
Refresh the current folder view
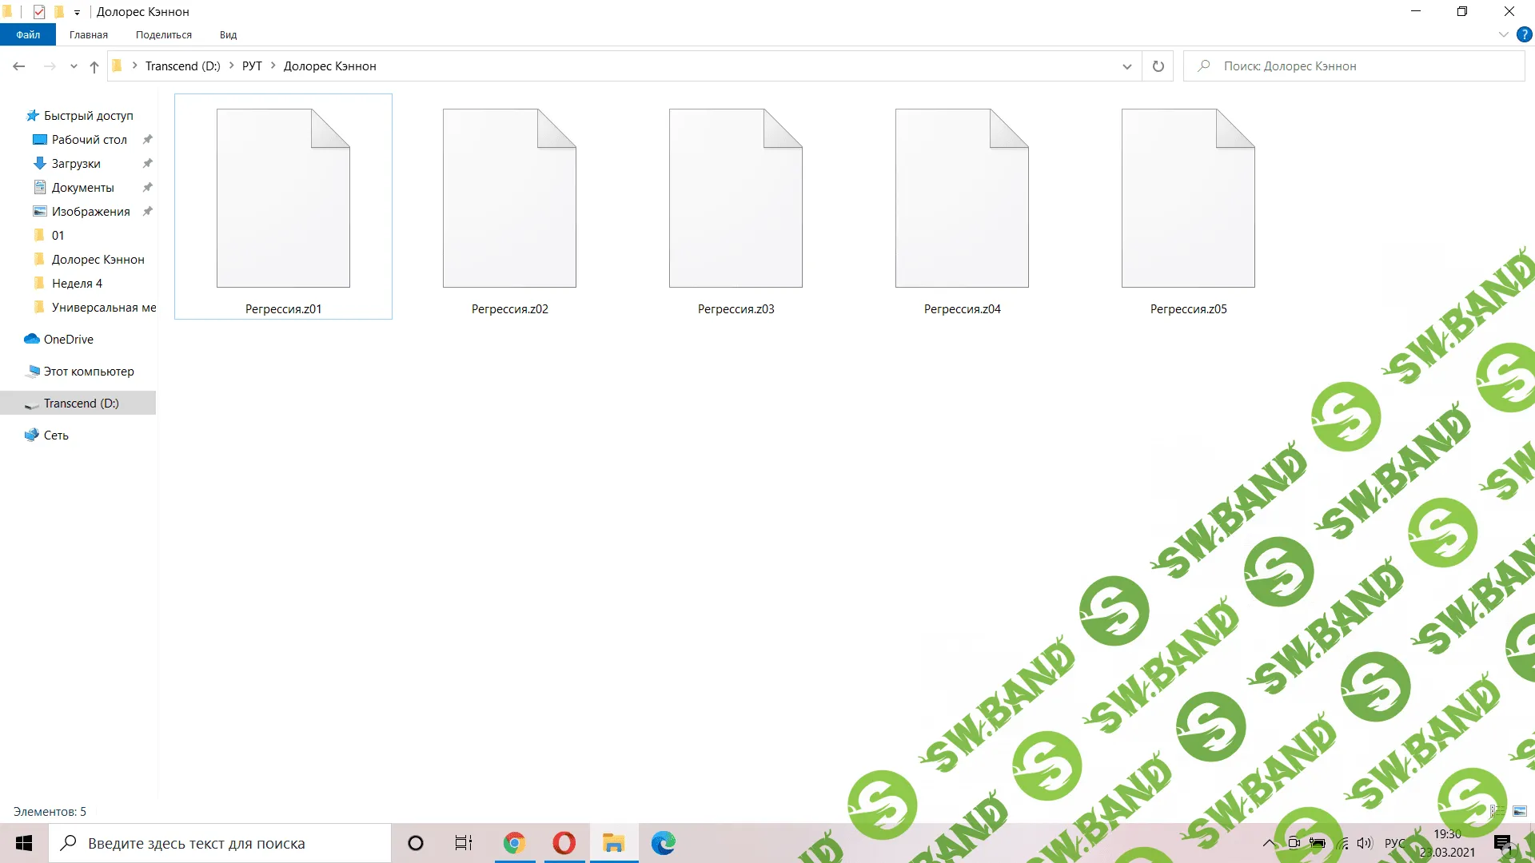(1158, 66)
